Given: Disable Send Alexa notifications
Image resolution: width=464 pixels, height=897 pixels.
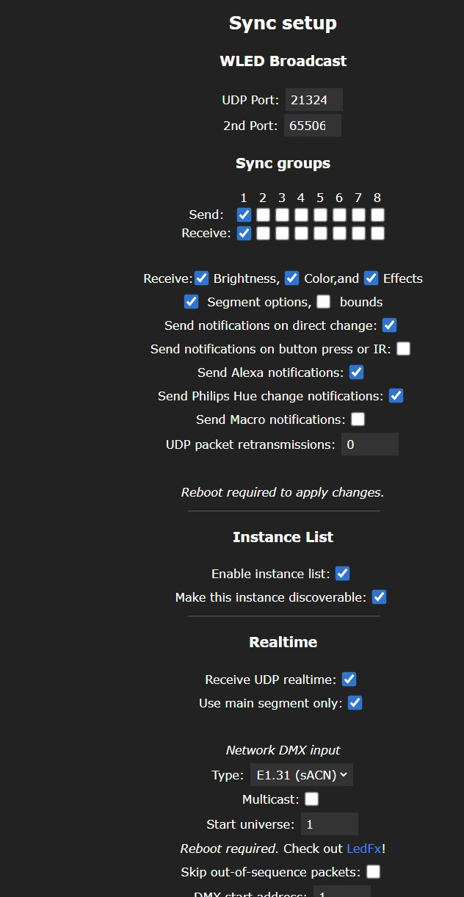Looking at the screenshot, I should [356, 372].
